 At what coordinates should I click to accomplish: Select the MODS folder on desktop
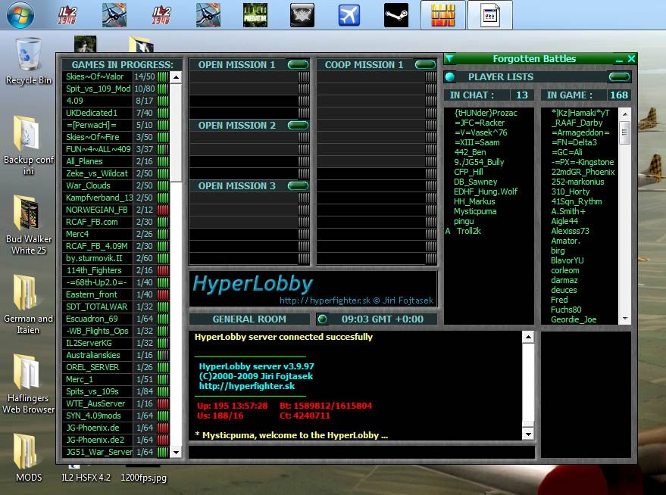29,458
